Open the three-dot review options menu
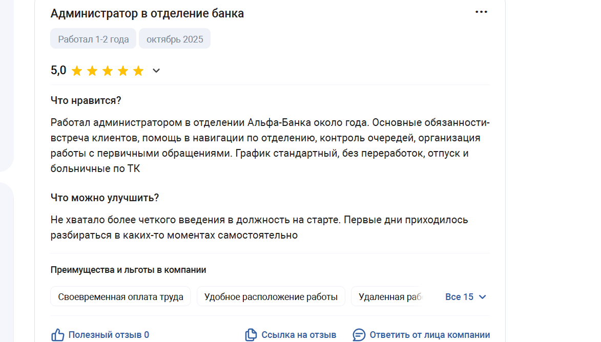601x342 pixels. 481,12
